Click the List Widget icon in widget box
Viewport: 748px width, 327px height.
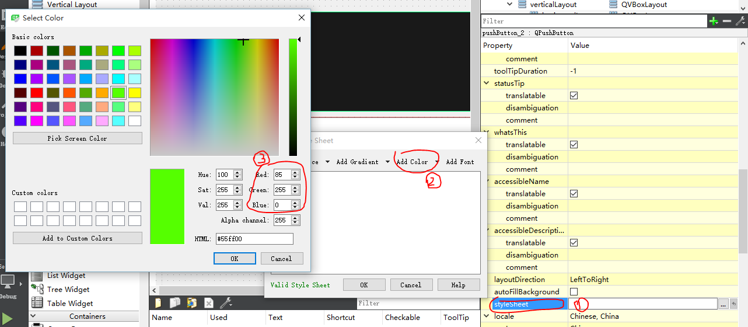point(37,276)
